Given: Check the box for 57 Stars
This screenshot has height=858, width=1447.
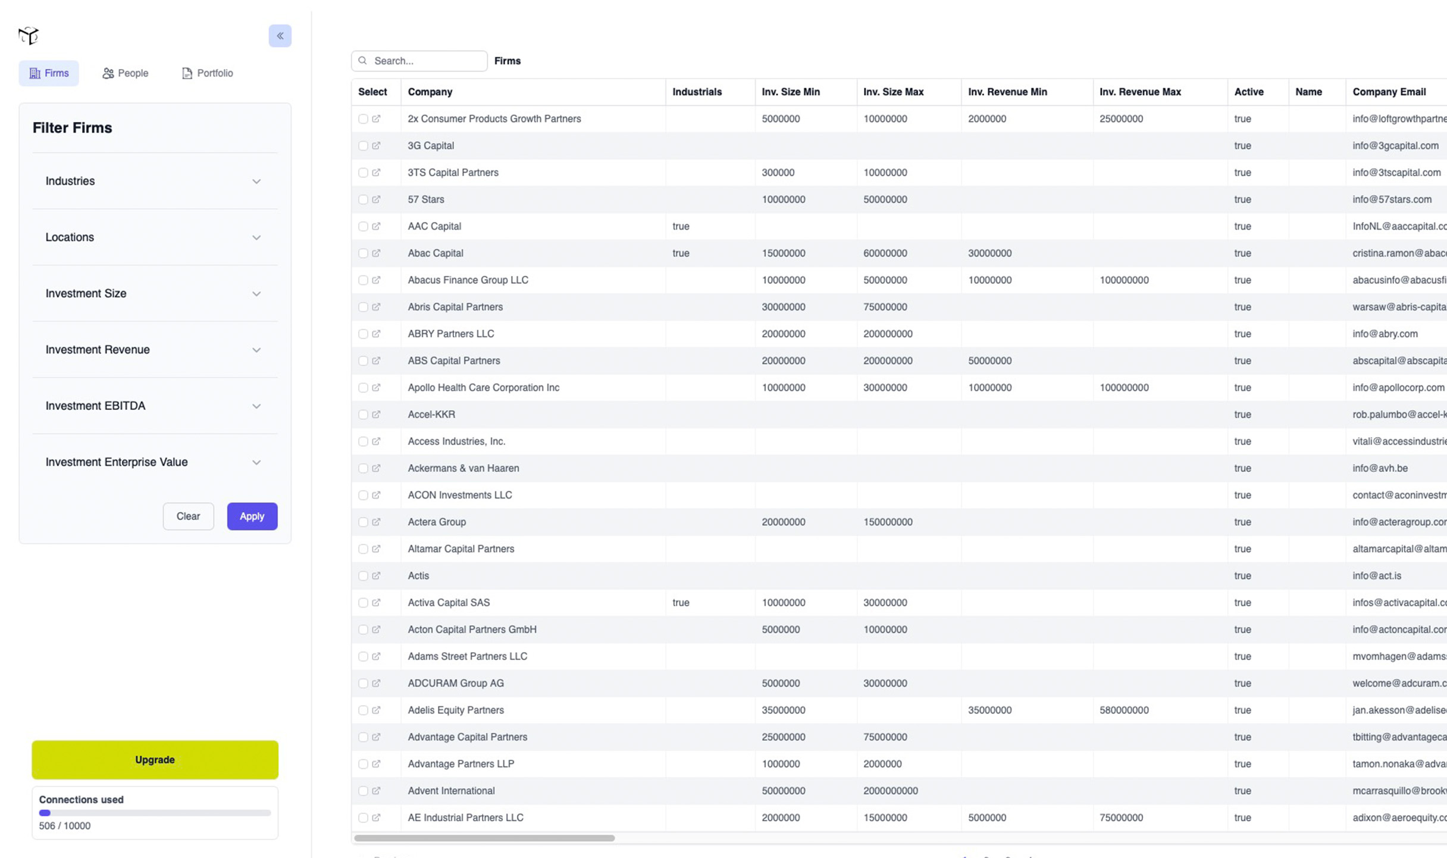Looking at the screenshot, I should coord(363,199).
